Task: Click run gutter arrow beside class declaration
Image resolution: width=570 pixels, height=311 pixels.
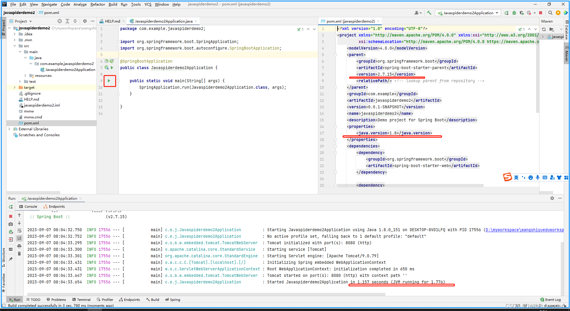Action: point(112,68)
